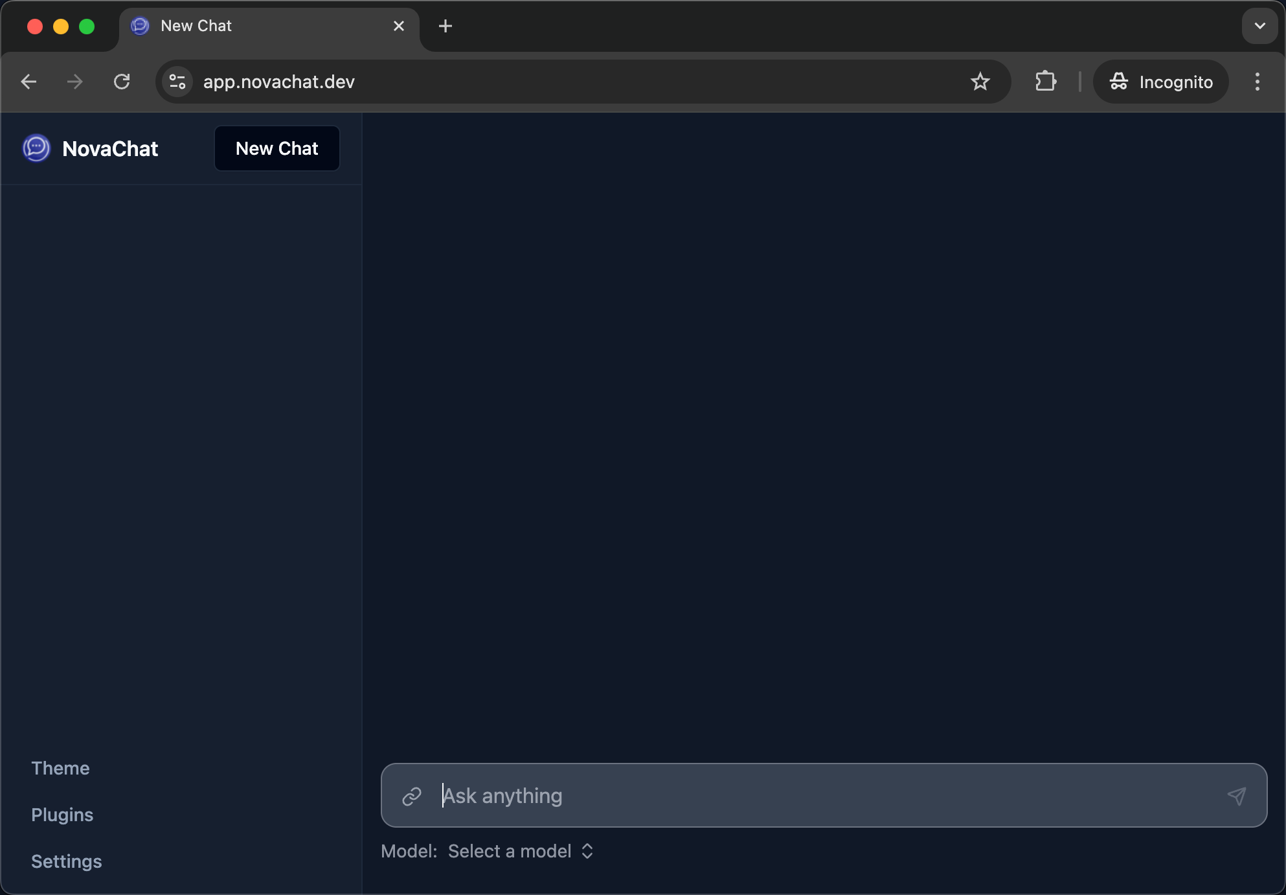
Task: Open the Select a model dropdown
Action: 520,851
